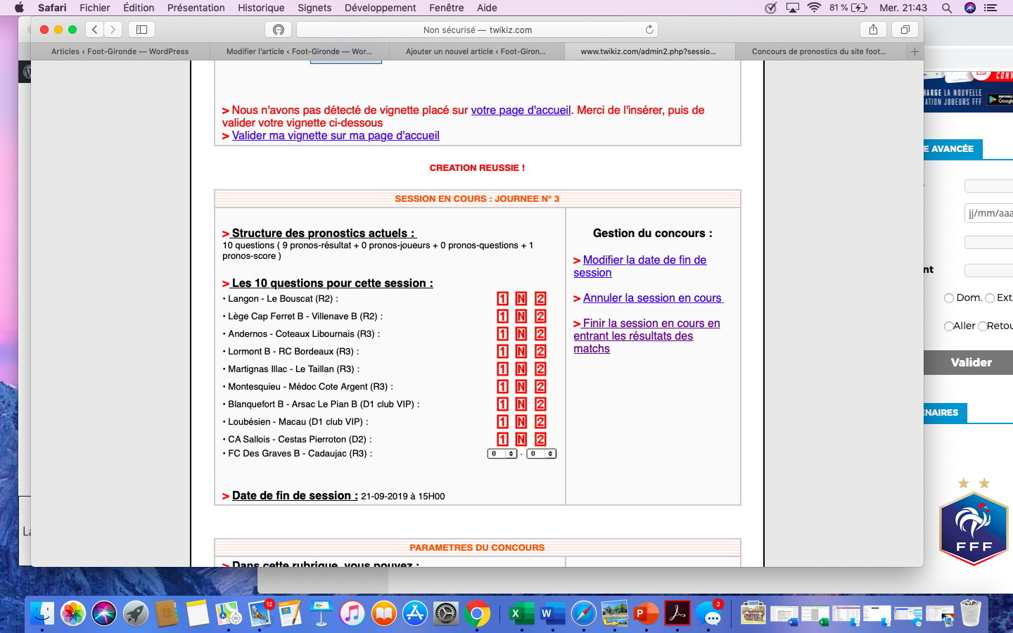Open the Wi-Fi status menu

click(x=814, y=8)
